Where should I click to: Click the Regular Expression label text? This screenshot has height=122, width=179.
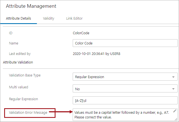coord(23,99)
